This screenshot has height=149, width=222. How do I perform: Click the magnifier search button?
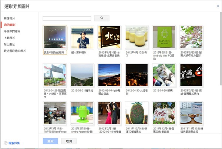click(x=102, y=18)
